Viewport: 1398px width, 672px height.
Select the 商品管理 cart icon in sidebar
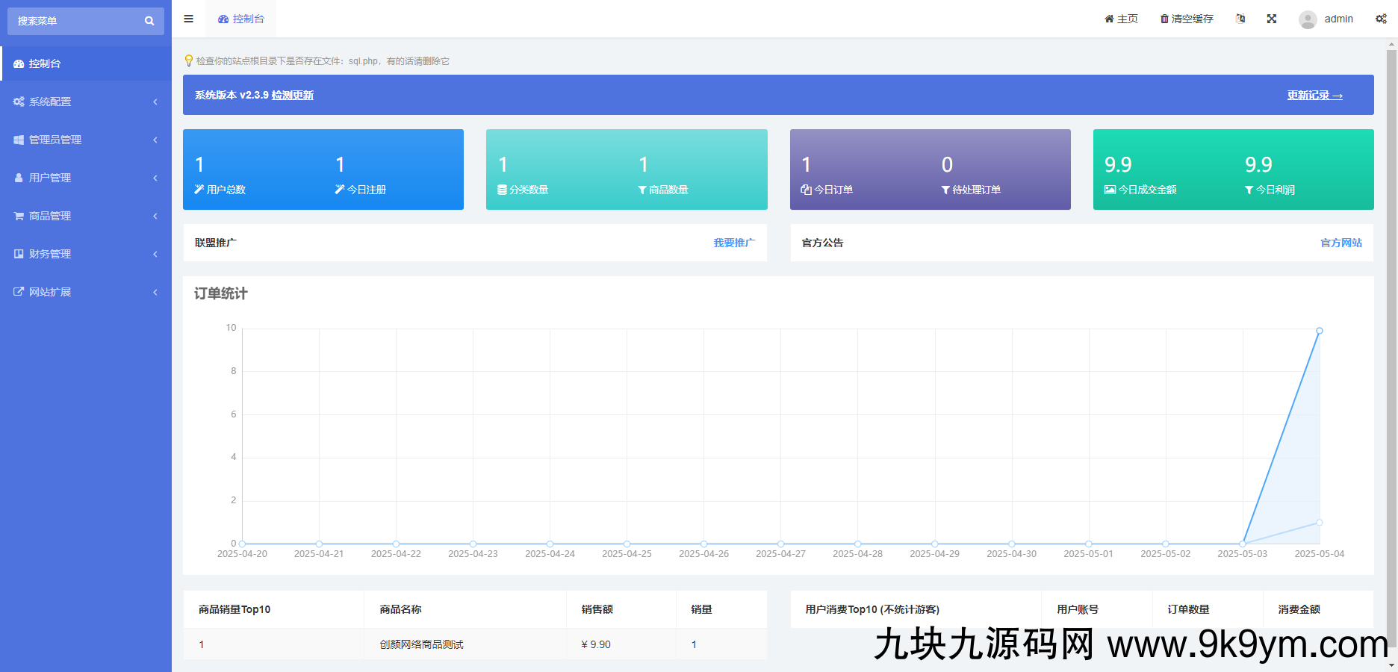(x=19, y=216)
